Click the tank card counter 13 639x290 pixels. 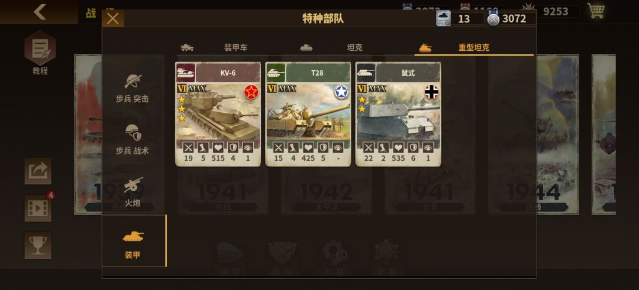click(460, 18)
